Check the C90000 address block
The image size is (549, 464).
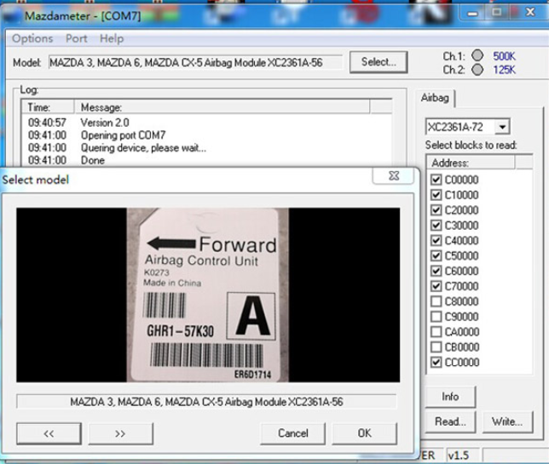tap(436, 317)
